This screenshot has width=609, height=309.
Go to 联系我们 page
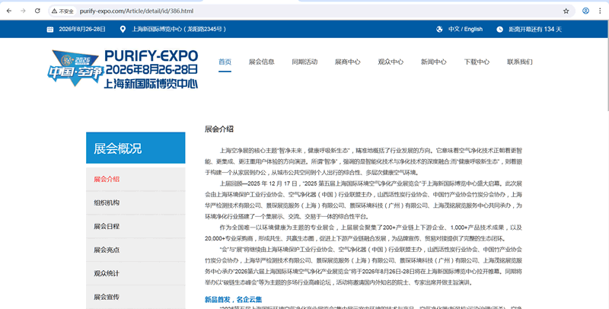520,62
